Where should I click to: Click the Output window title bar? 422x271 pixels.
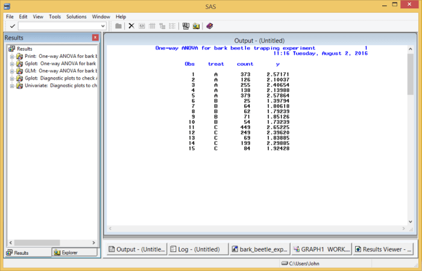coord(259,40)
